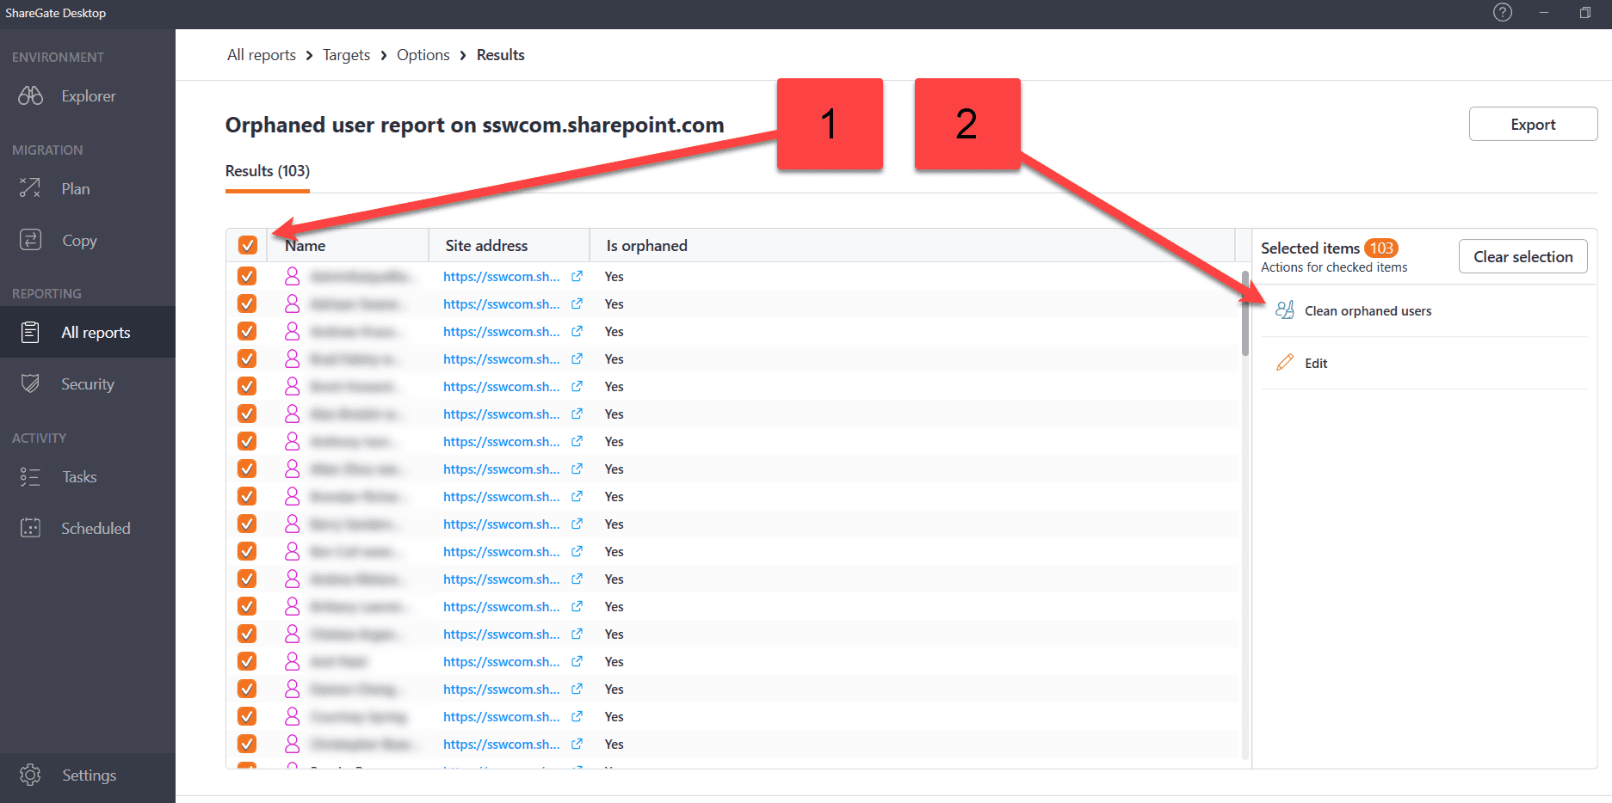Screen dimensions: 1612x803
Task: Click the Scheduled calendar icon
Action: coord(31,529)
